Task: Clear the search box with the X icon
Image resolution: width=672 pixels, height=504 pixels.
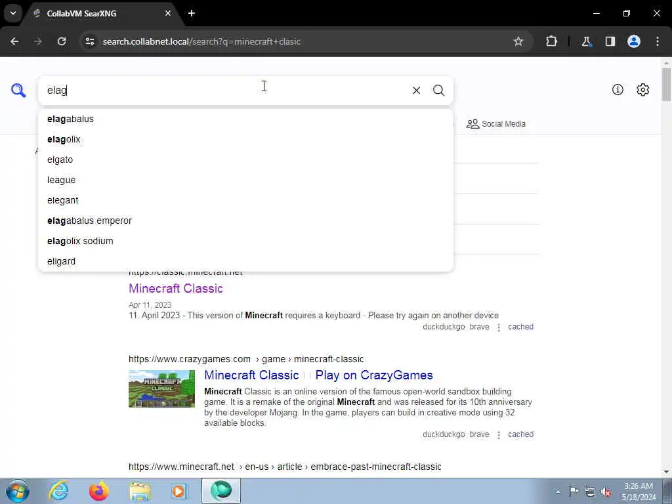Action: 416,91
